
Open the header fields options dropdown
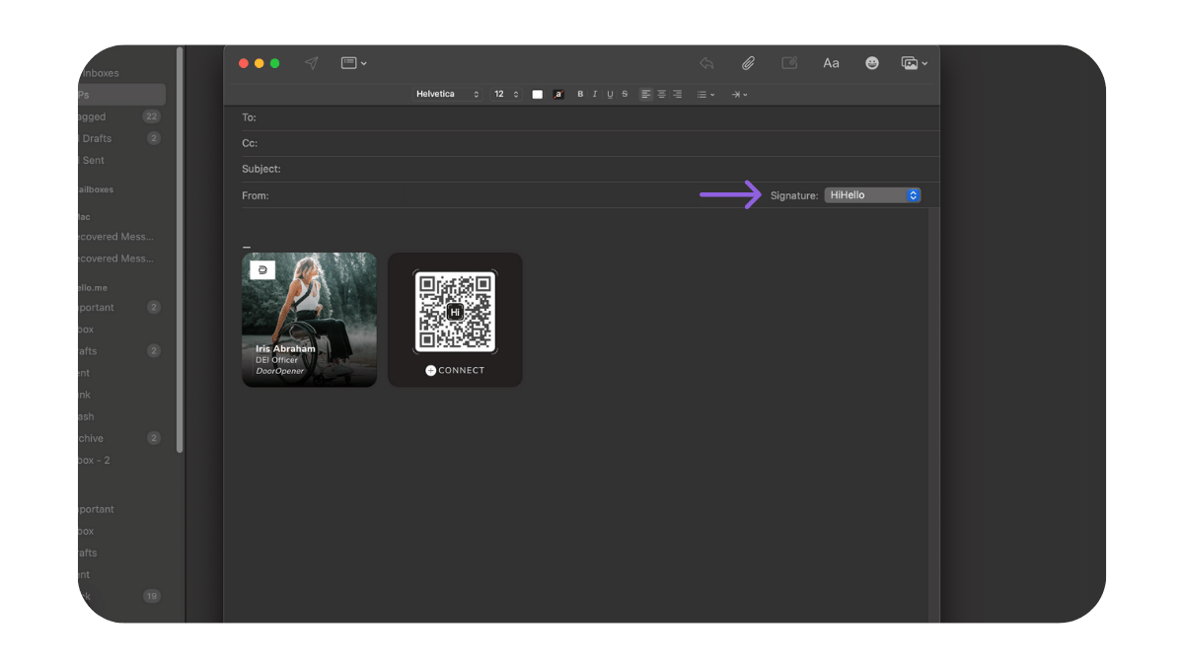[x=353, y=63]
